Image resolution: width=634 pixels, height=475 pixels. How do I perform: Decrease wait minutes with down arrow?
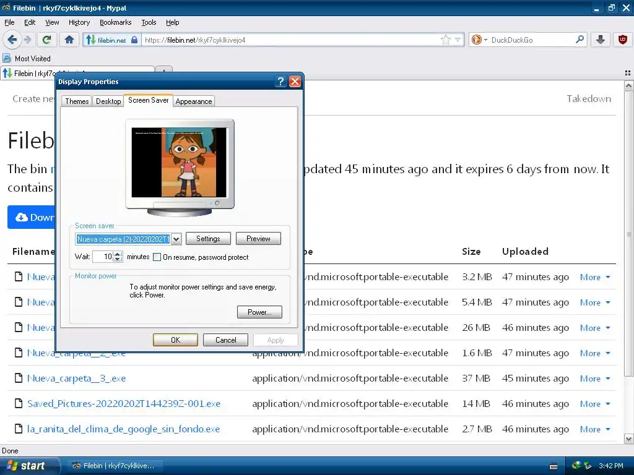click(x=118, y=259)
